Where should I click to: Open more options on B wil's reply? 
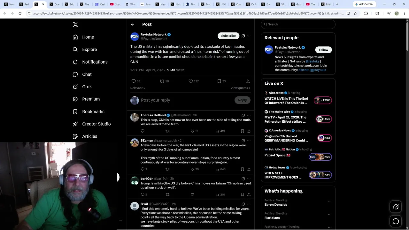(249, 204)
